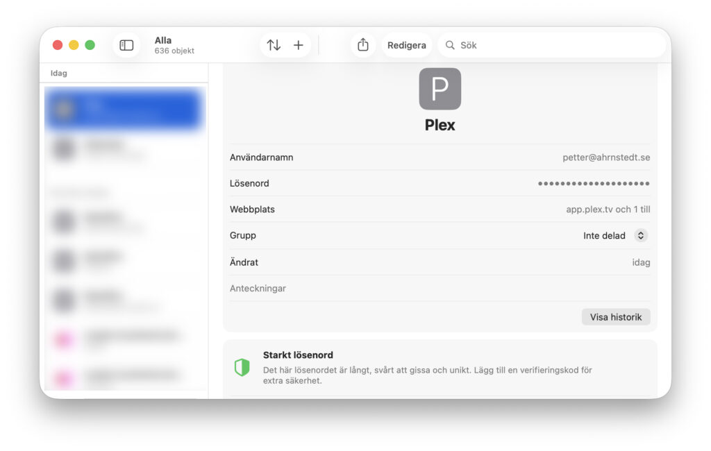Select the highlighted blue entry in the sidebar
Screen dimensions: 711x451
(124, 110)
